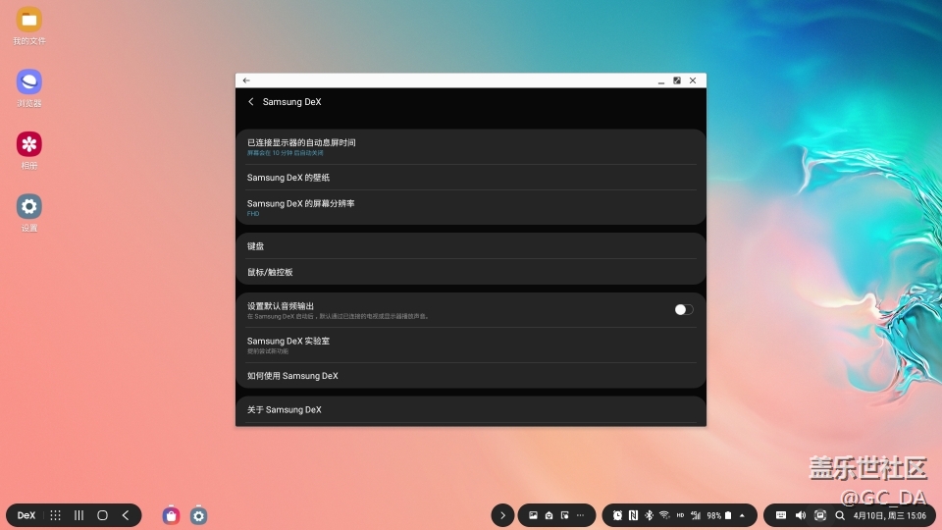Click the date and time in taskbar

coord(889,515)
